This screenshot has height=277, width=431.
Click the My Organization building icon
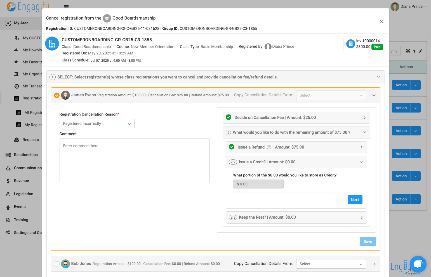point(17,74)
